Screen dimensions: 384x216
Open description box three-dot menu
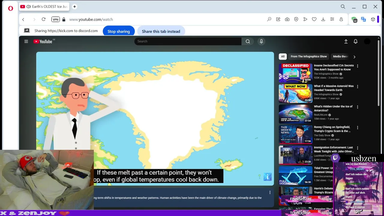click(x=270, y=193)
